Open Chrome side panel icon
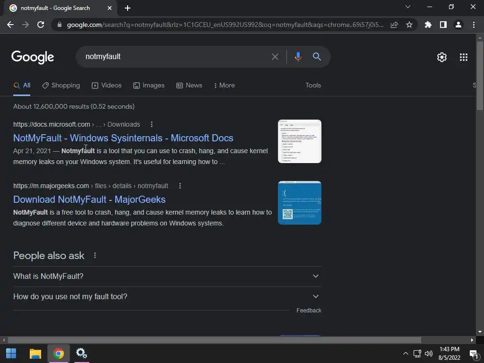This screenshot has height=363, width=484. tap(443, 25)
